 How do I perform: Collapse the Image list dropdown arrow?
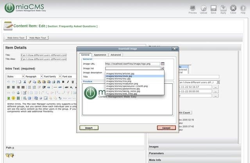[162, 68]
